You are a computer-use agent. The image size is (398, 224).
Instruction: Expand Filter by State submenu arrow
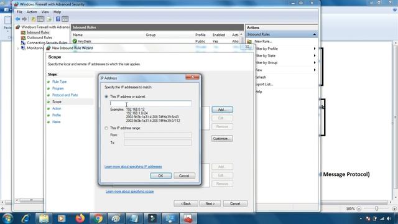pos(315,55)
